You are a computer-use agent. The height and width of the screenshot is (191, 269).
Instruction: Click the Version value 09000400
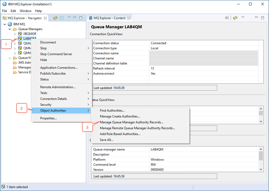[157, 169]
